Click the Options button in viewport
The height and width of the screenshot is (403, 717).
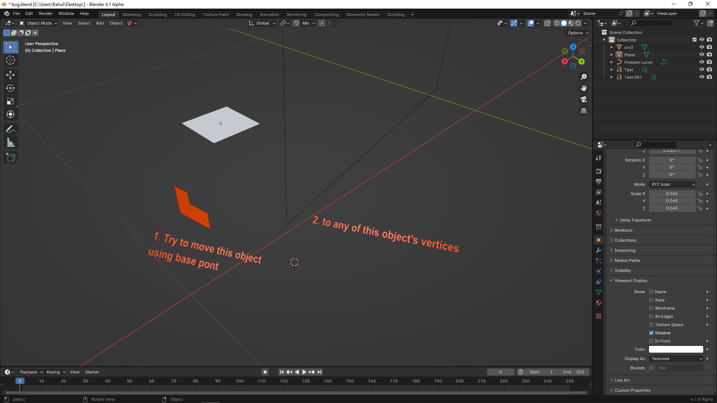pyautogui.click(x=578, y=33)
